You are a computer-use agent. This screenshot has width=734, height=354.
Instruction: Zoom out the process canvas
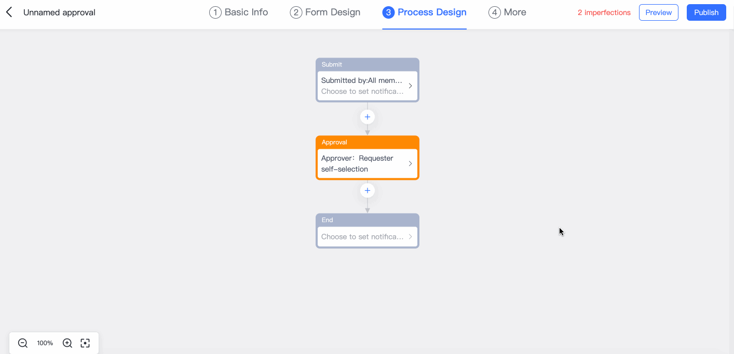[23, 343]
